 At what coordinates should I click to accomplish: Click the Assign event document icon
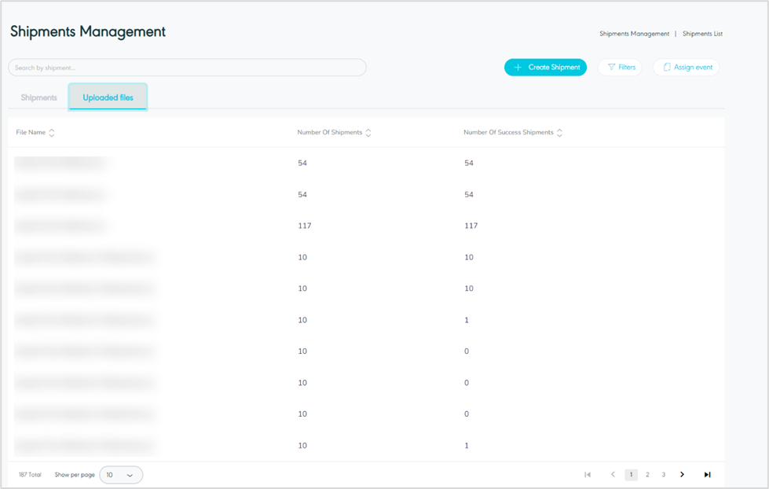click(x=667, y=68)
